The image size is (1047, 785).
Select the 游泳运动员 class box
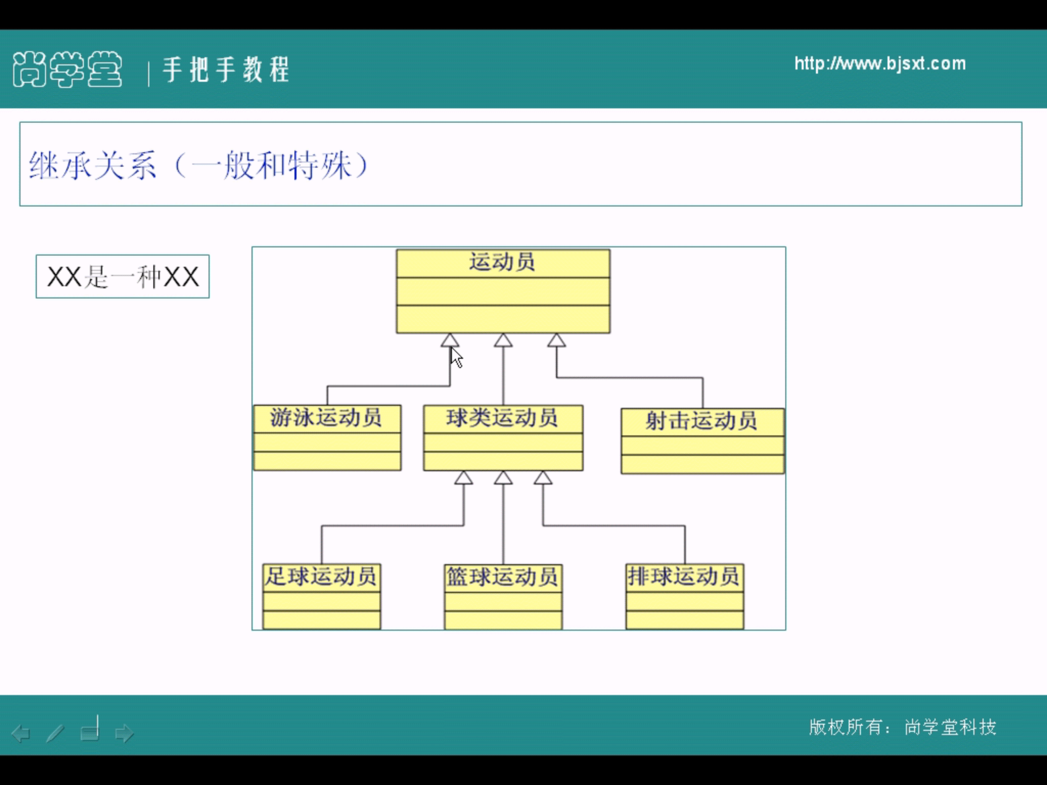point(327,438)
